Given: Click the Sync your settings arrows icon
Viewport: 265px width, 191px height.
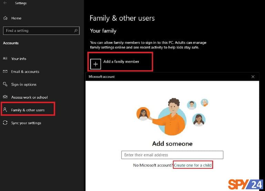Looking at the screenshot, I should point(5,122).
